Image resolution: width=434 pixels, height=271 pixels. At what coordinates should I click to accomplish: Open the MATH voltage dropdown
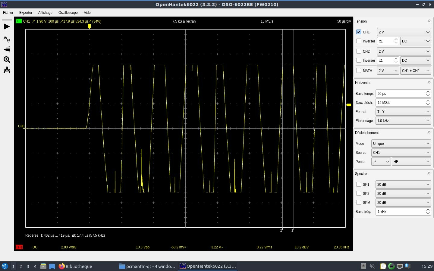click(388, 70)
